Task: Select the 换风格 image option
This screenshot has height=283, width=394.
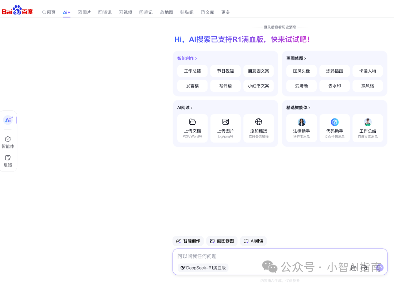Action: coord(368,86)
